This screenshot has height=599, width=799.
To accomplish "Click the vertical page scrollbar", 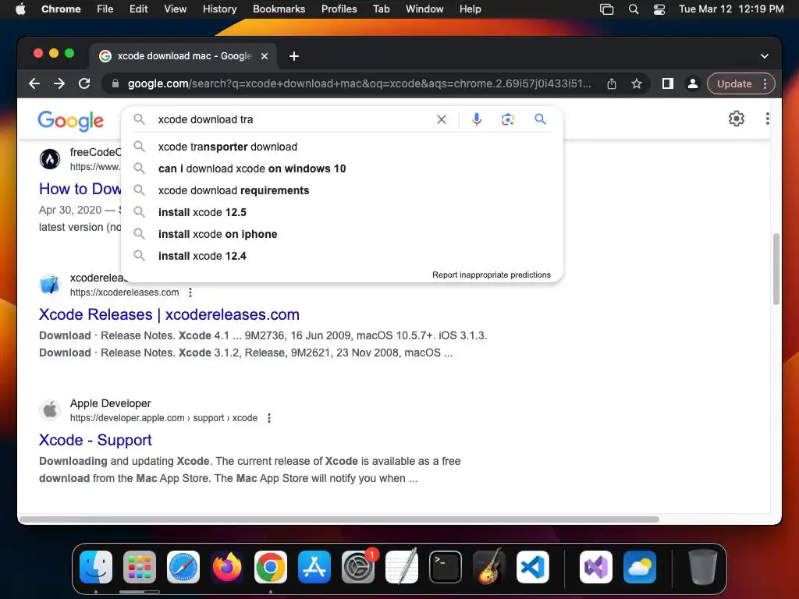I will [x=776, y=269].
